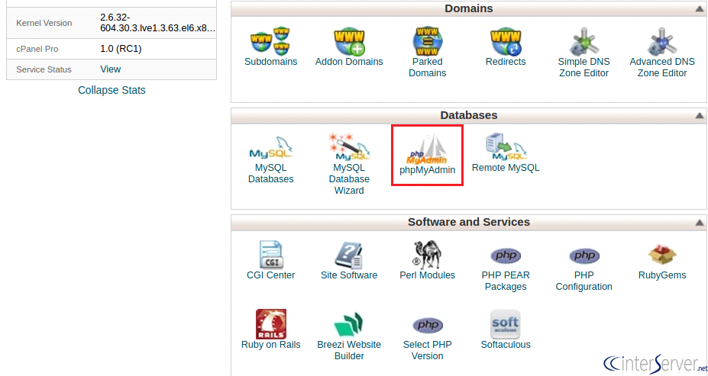The width and height of the screenshot is (708, 376).
Task: Open Simple DNS Zone Editor
Action: [584, 41]
